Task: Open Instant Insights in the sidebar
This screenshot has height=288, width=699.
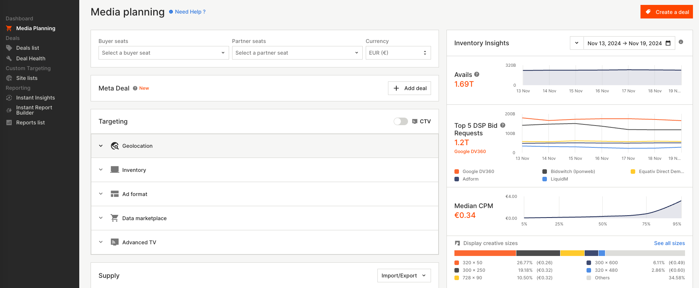Action: 35,98
